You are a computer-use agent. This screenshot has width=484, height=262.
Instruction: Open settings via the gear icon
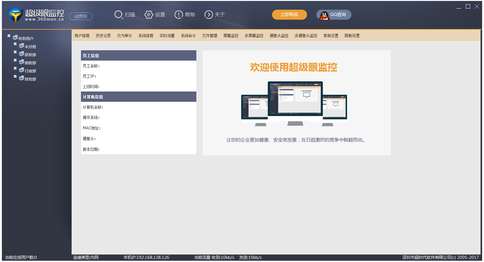tap(149, 15)
